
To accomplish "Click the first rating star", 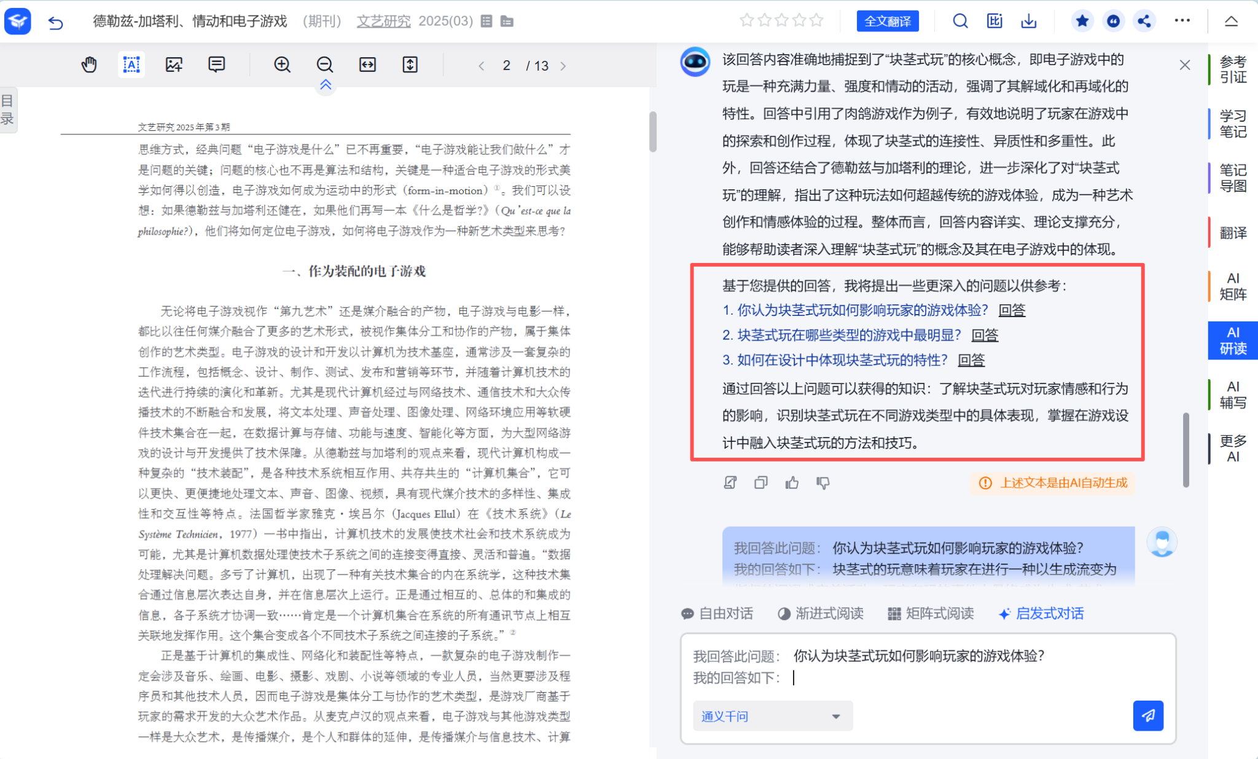I will (746, 21).
